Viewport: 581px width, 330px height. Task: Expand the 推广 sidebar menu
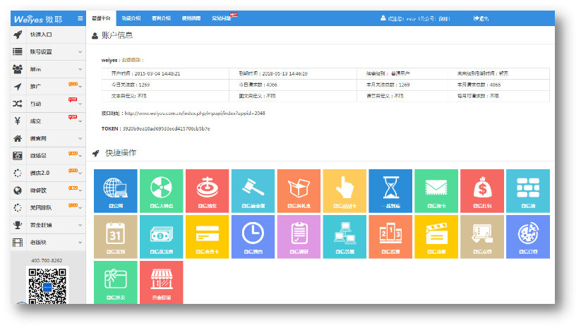tap(48, 87)
